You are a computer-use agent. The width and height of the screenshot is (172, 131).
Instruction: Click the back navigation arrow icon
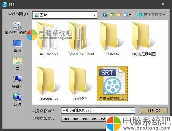tap(105, 15)
